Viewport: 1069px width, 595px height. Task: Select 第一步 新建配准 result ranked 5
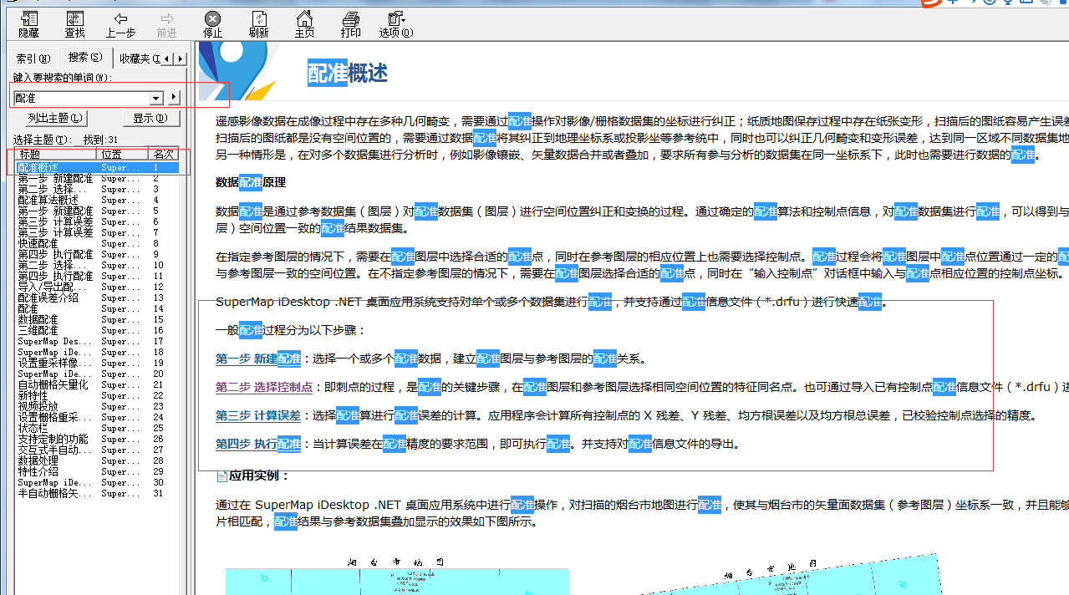(97, 211)
